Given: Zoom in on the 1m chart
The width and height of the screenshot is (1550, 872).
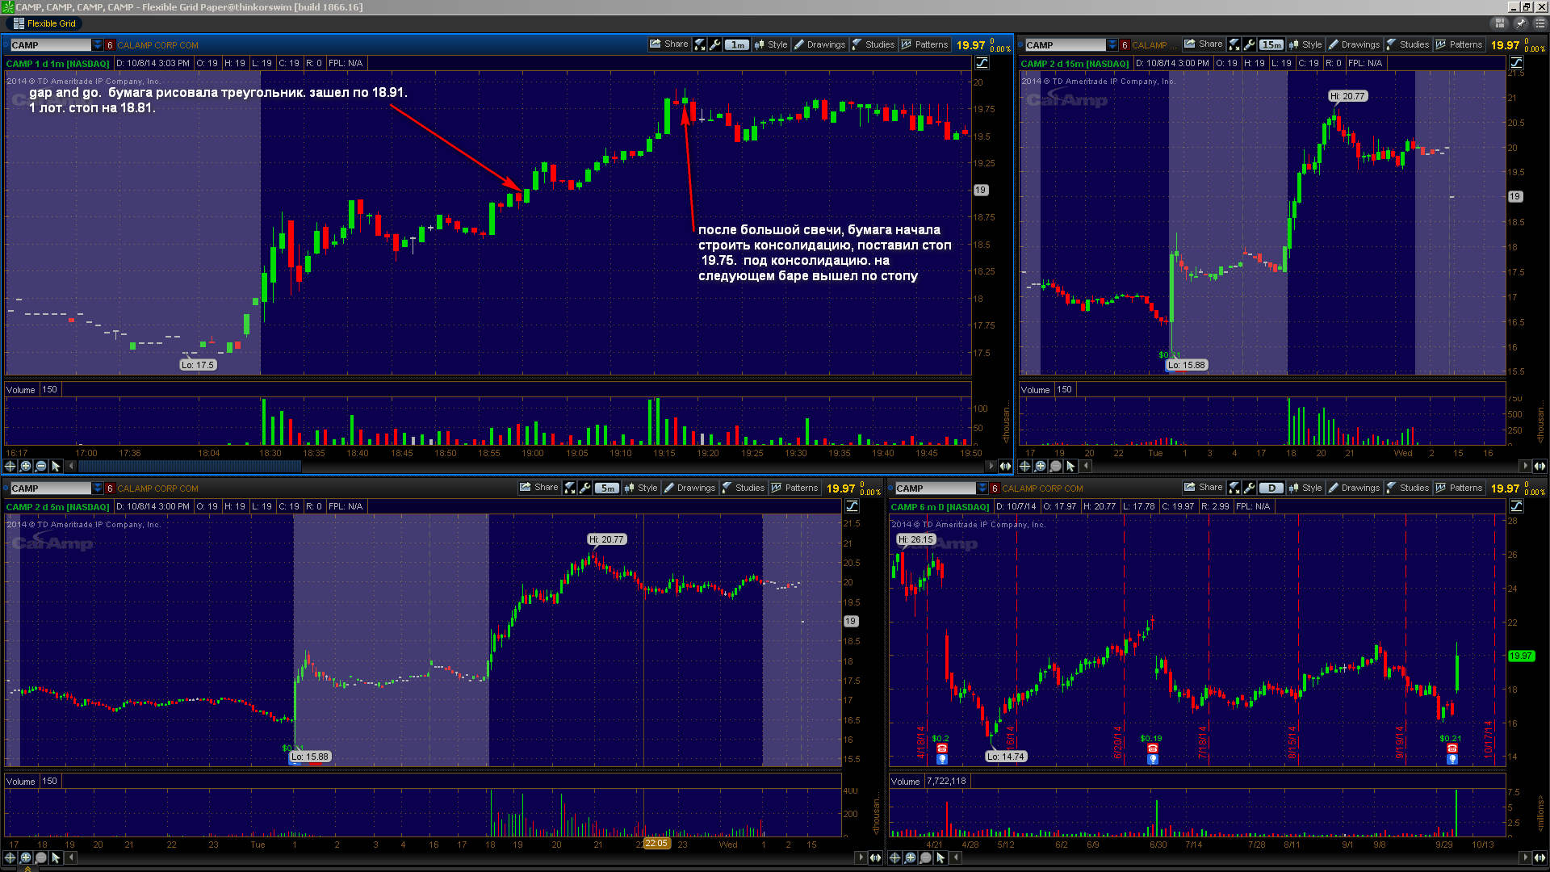Looking at the screenshot, I should pos(26,466).
